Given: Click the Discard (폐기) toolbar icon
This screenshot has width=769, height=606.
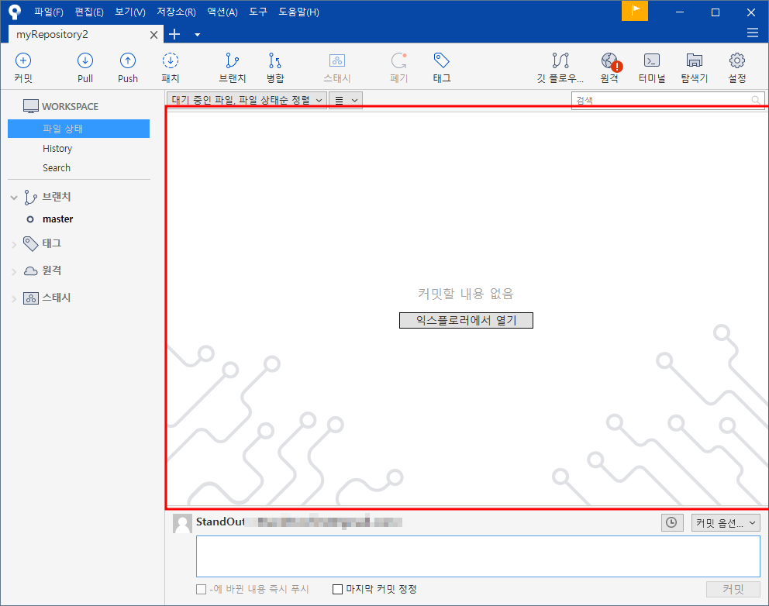Looking at the screenshot, I should 398,60.
